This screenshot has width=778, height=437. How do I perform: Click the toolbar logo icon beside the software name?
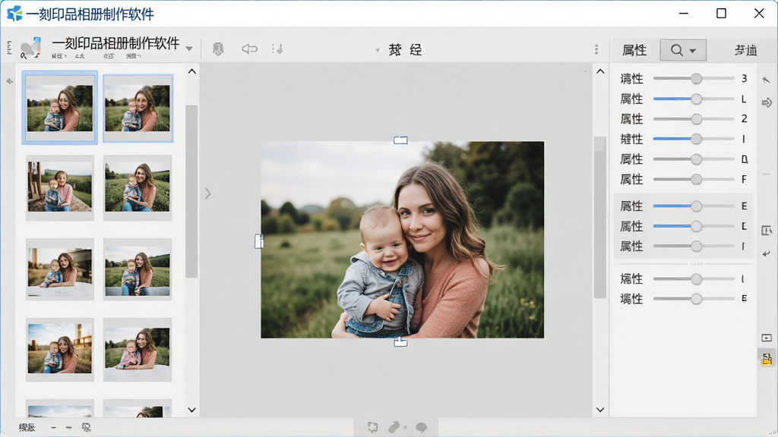click(x=30, y=48)
